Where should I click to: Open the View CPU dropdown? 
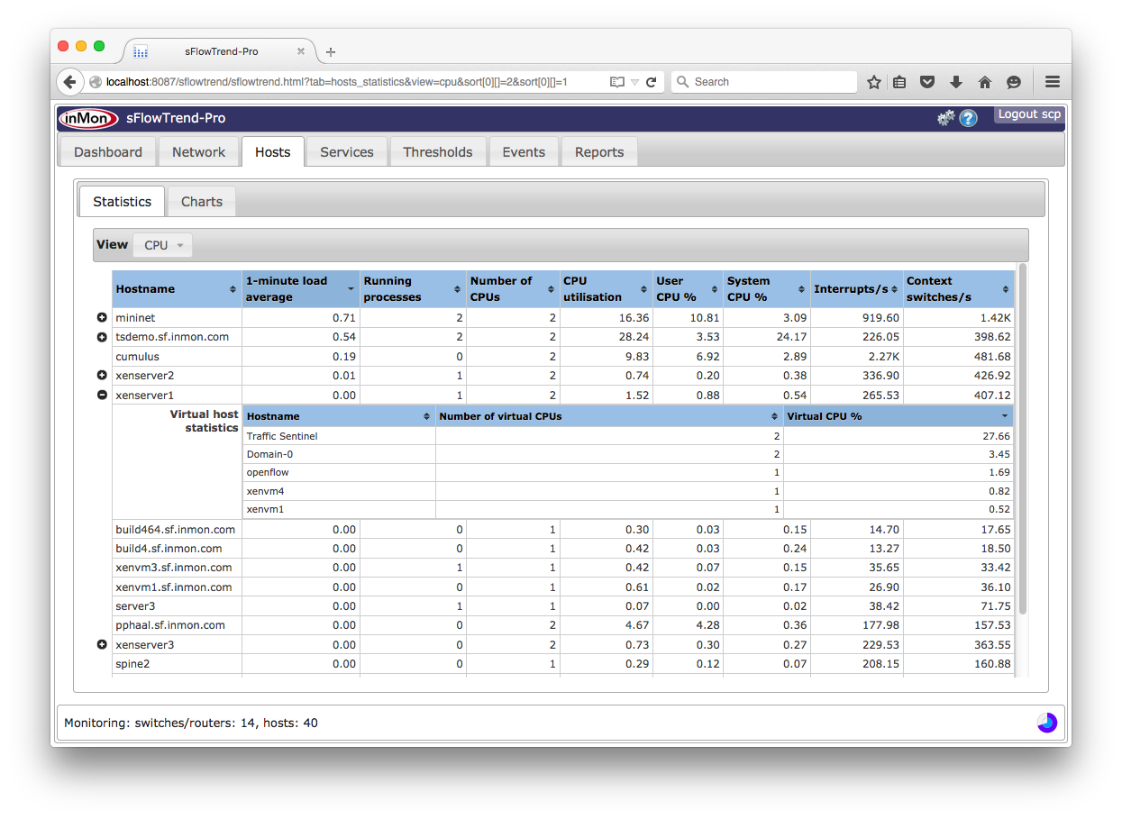pyautogui.click(x=163, y=245)
